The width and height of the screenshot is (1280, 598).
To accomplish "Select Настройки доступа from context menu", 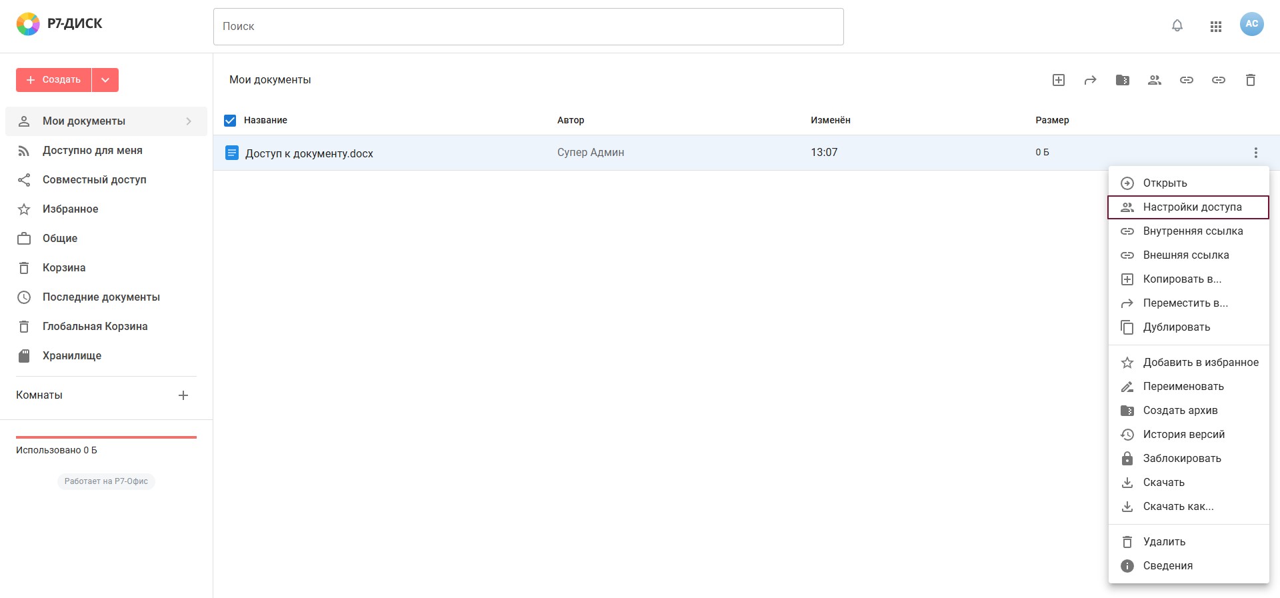I will [x=1191, y=207].
